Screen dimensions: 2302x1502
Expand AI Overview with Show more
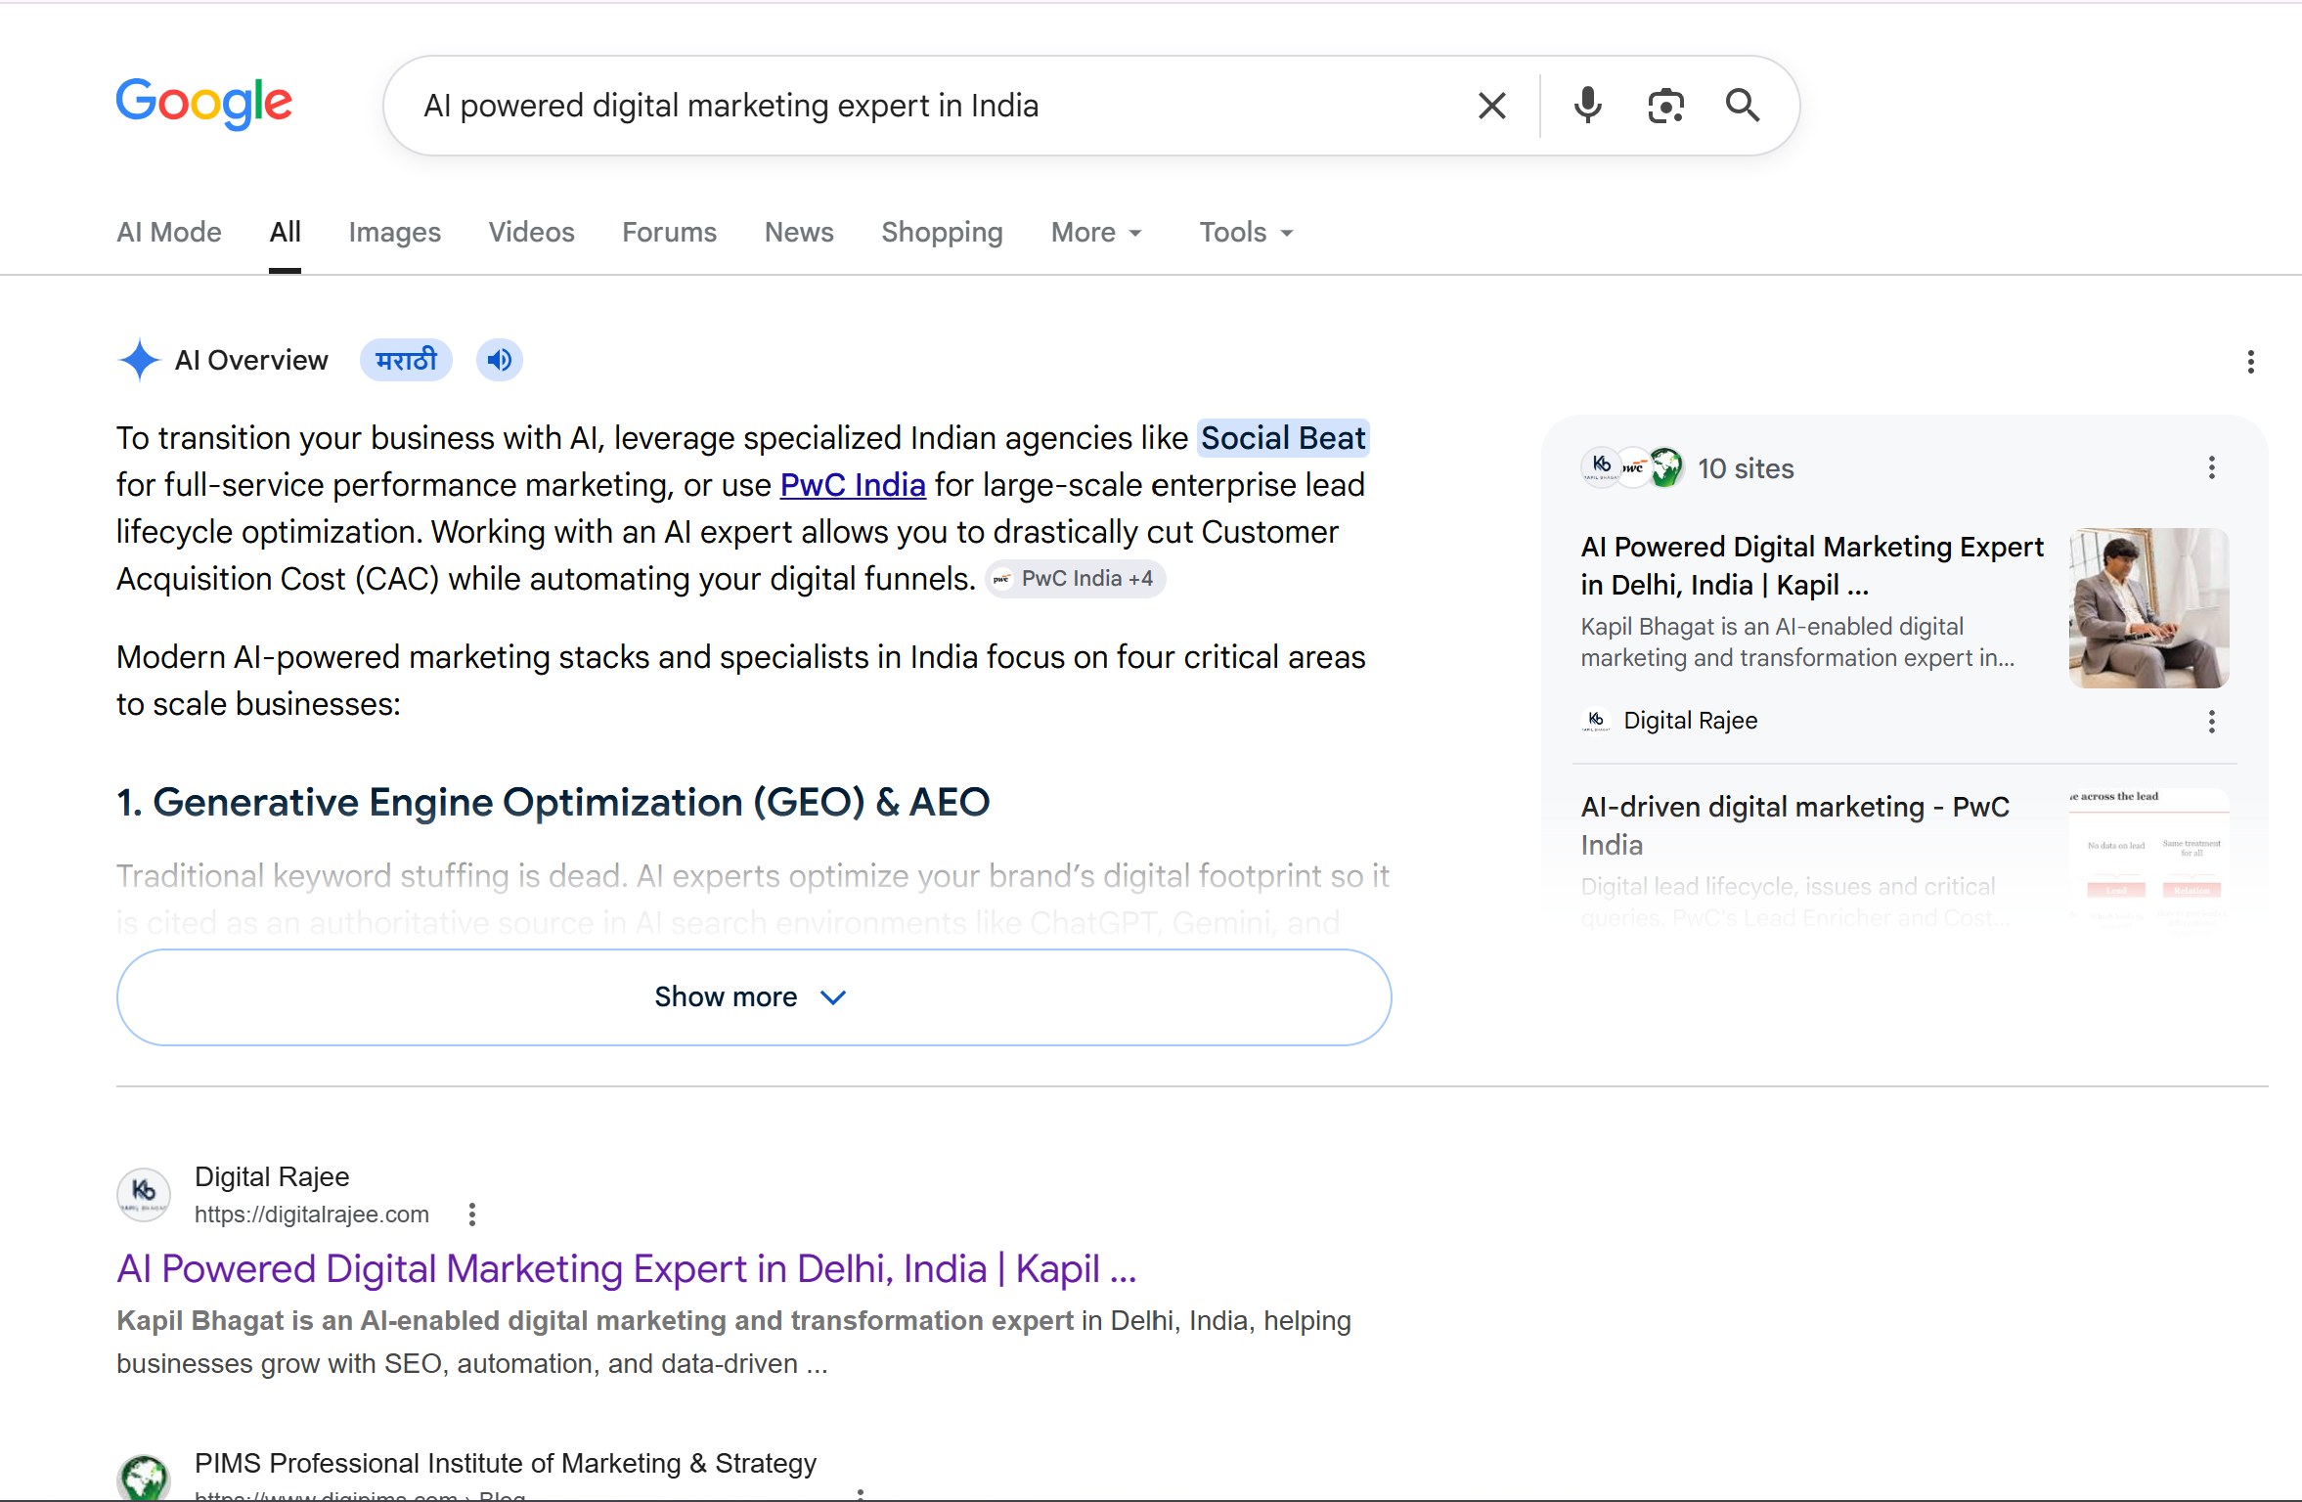[754, 997]
